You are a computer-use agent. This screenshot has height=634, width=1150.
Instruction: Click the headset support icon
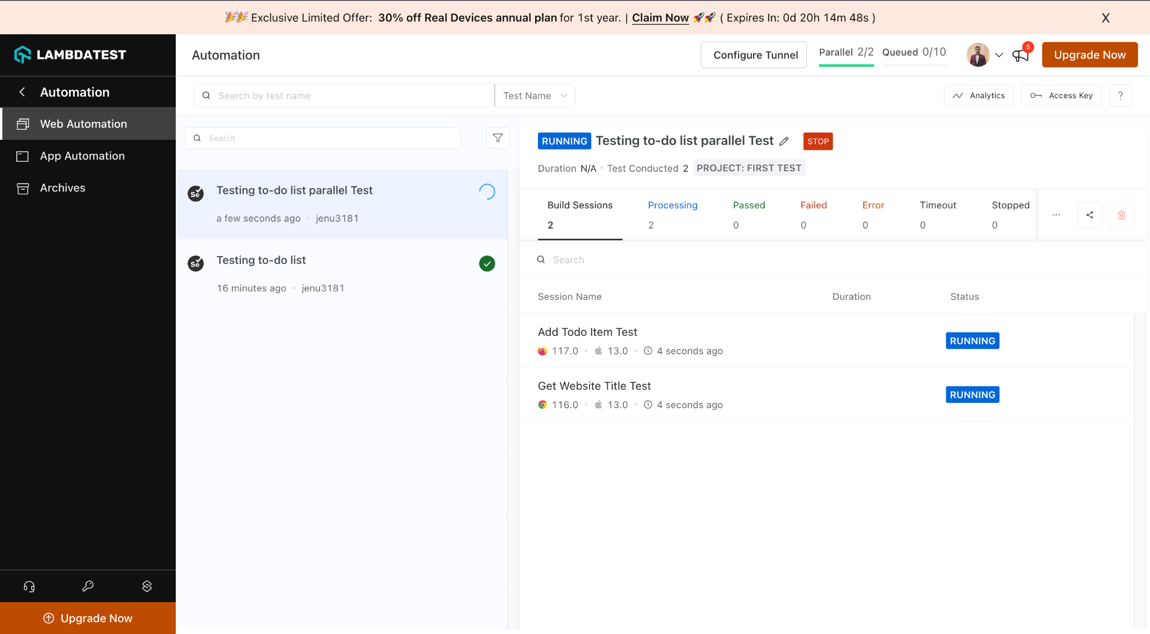(29, 586)
